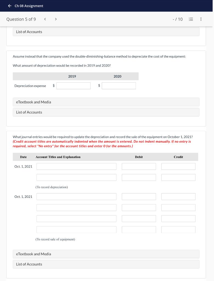Viewport: 214px width, 281px height.
Task: Click the first account field of the sale entry
Action: (x=76, y=196)
